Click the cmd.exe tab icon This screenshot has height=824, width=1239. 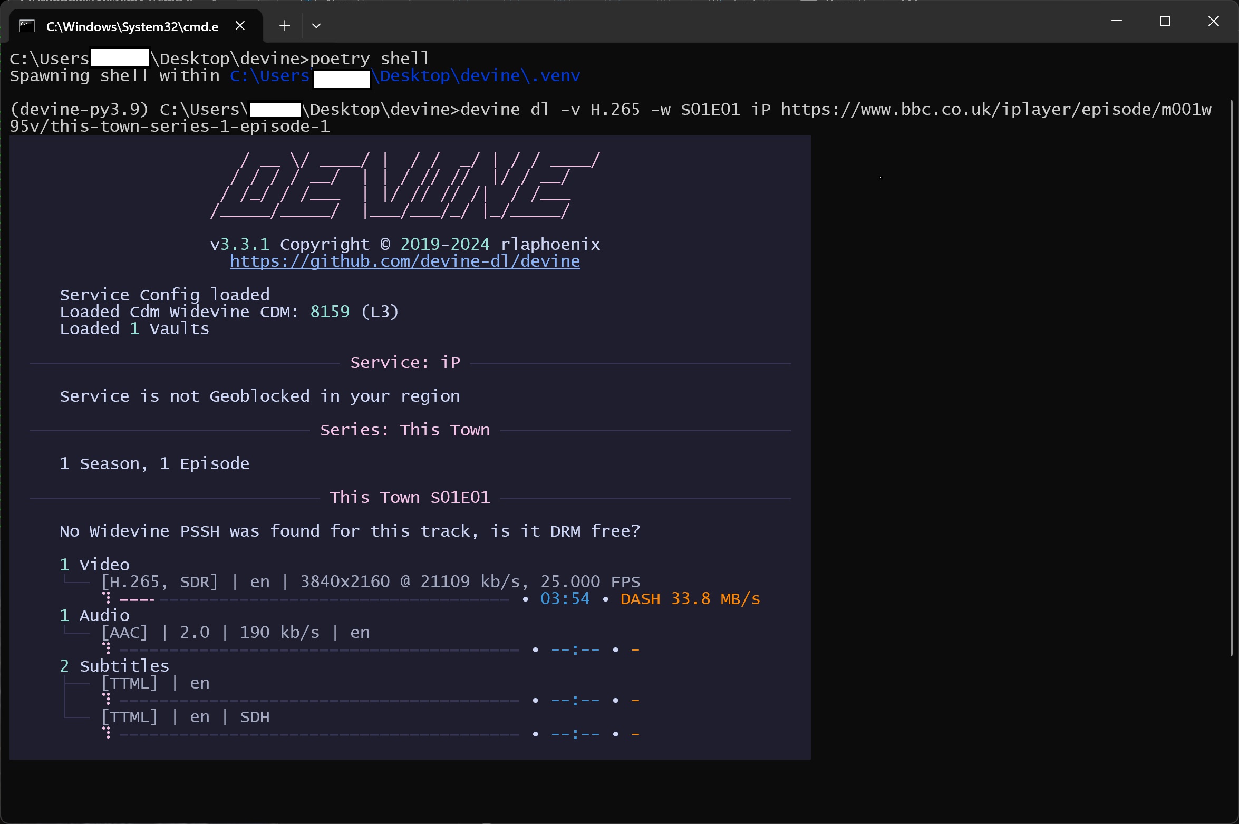(27, 26)
